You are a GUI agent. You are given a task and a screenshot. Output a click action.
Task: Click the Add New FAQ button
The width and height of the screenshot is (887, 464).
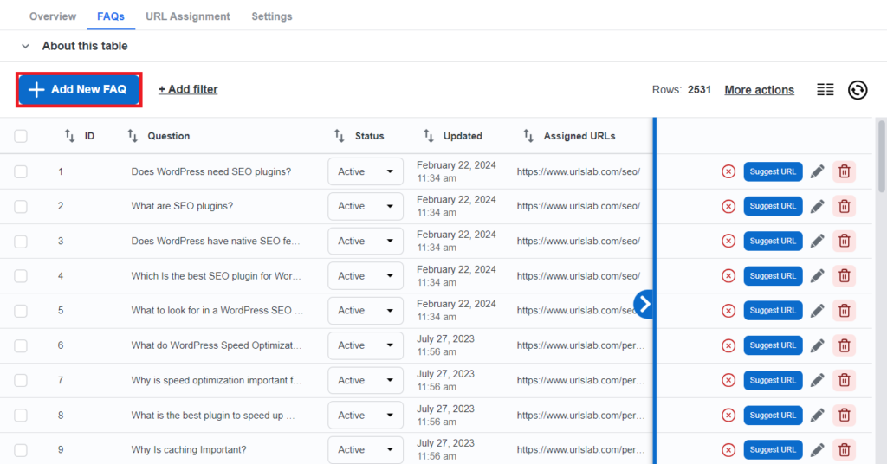pyautogui.click(x=79, y=89)
